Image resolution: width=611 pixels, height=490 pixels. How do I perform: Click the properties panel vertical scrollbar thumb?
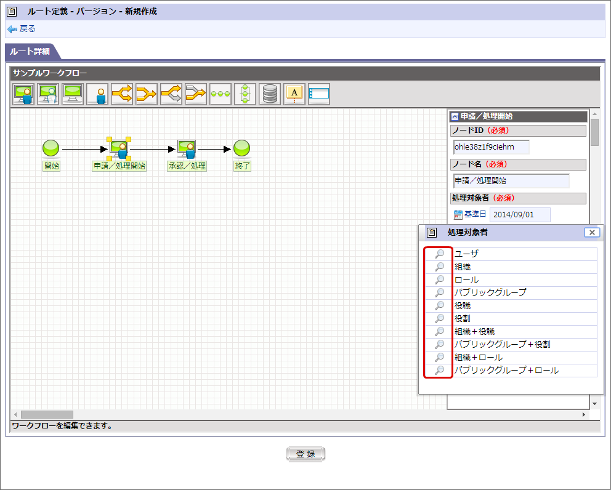click(594, 132)
